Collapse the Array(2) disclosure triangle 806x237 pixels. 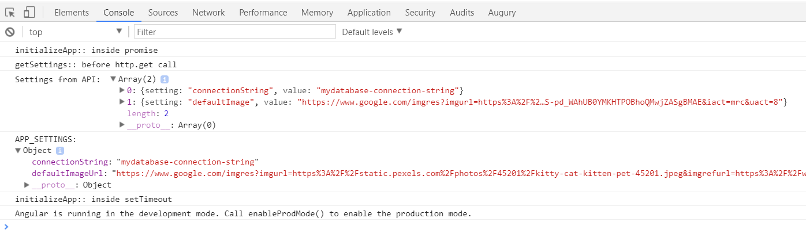(x=113, y=79)
